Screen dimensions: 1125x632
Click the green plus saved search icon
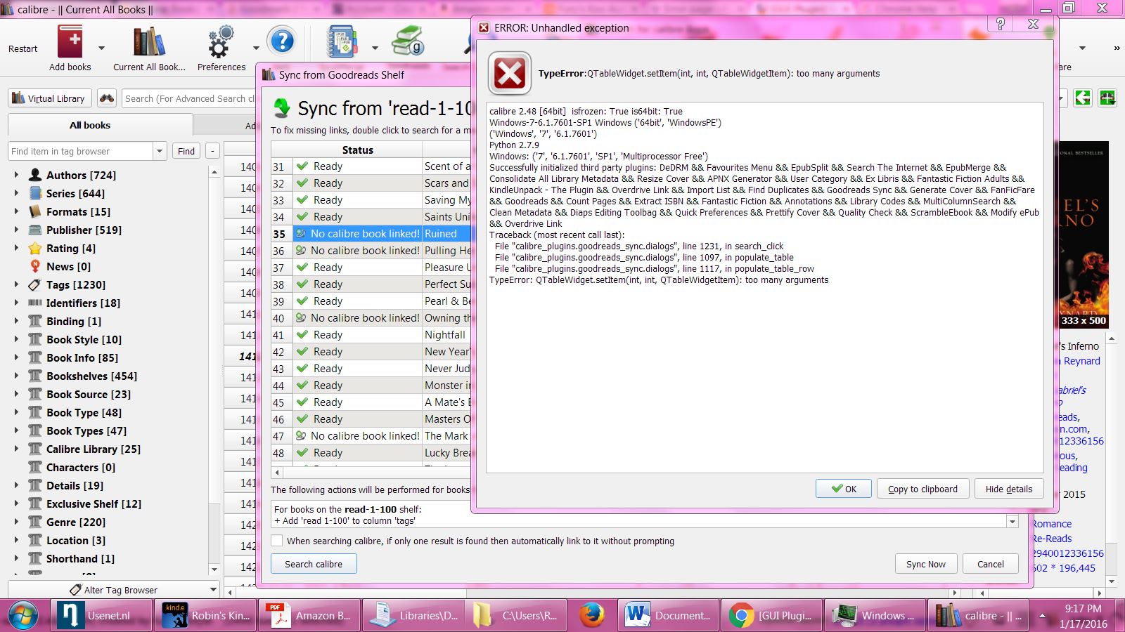tap(1108, 98)
